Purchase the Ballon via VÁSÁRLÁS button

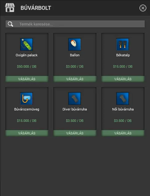click(x=75, y=79)
